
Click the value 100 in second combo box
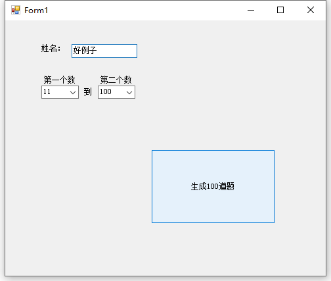click(106, 91)
